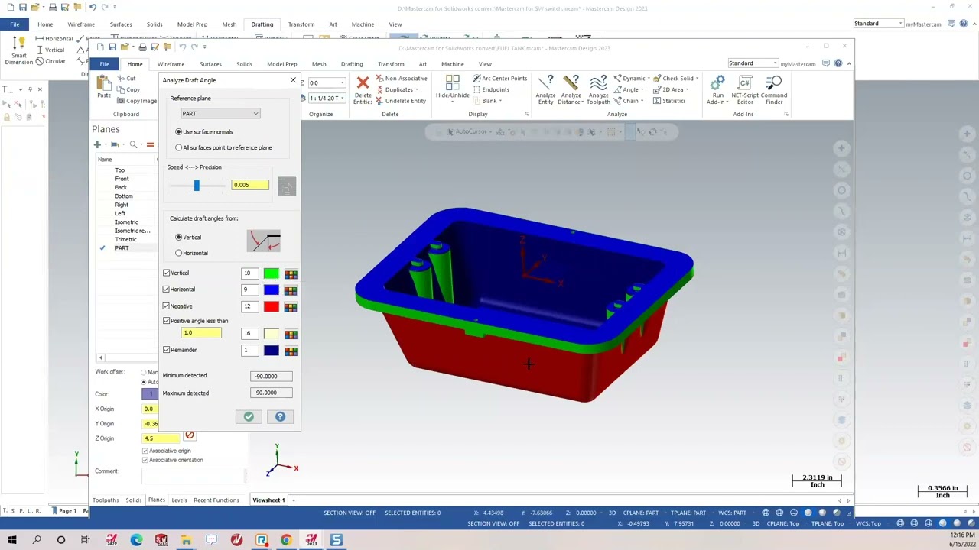
Task: Open color palette for Remainder row
Action: tap(291, 351)
